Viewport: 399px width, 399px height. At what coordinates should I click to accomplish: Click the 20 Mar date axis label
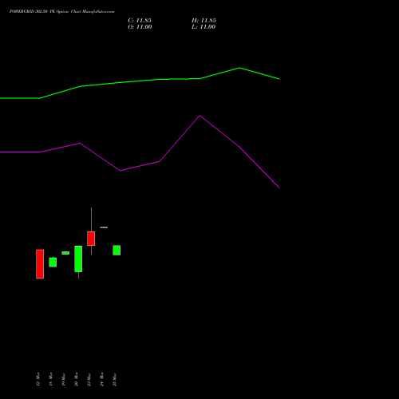tap(77, 379)
